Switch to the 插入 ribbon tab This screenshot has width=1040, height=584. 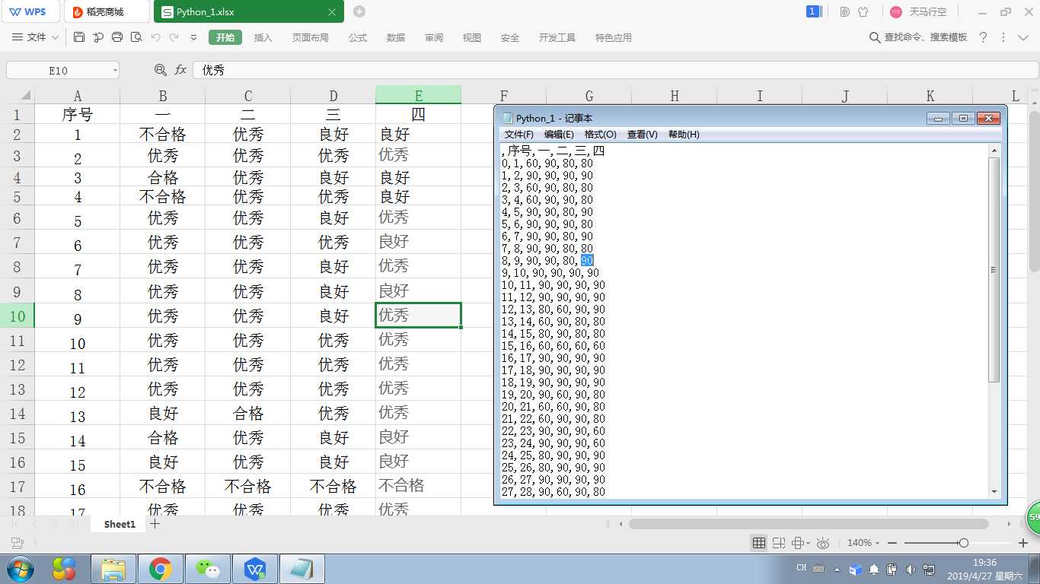coord(263,37)
